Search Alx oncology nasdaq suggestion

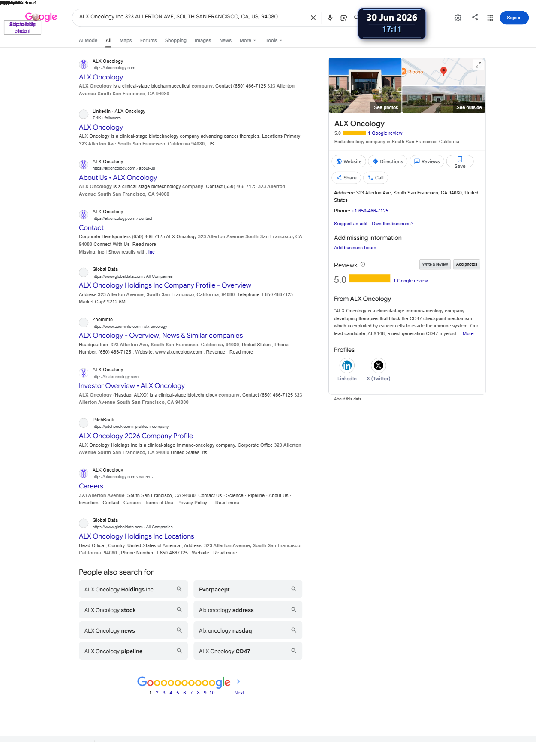pyautogui.click(x=248, y=630)
